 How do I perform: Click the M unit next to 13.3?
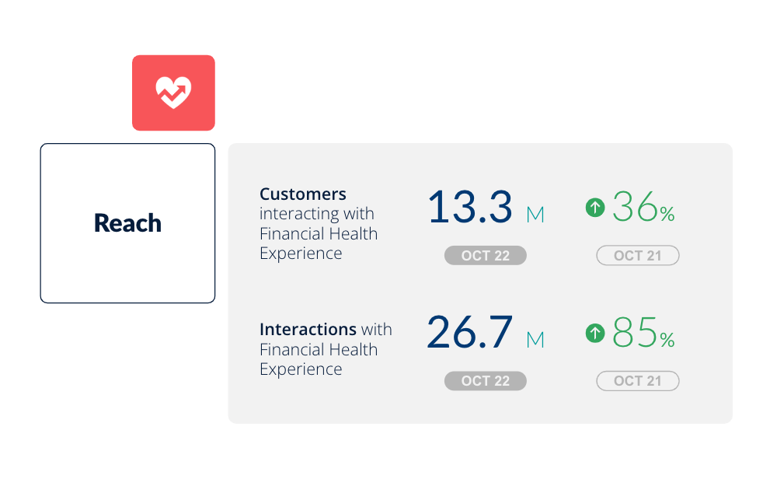coord(535,215)
